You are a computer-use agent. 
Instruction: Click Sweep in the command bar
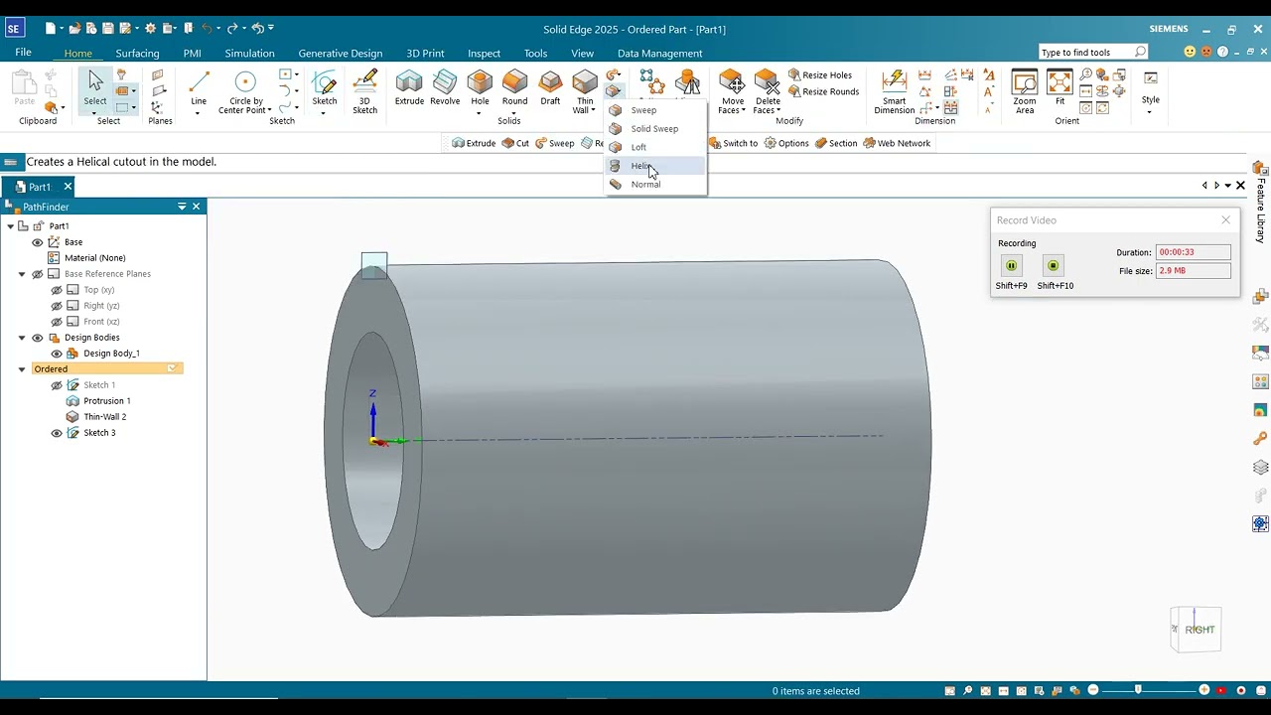coord(555,143)
